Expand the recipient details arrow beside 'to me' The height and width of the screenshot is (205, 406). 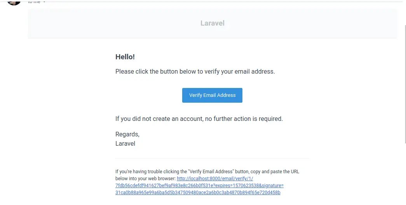44,2
